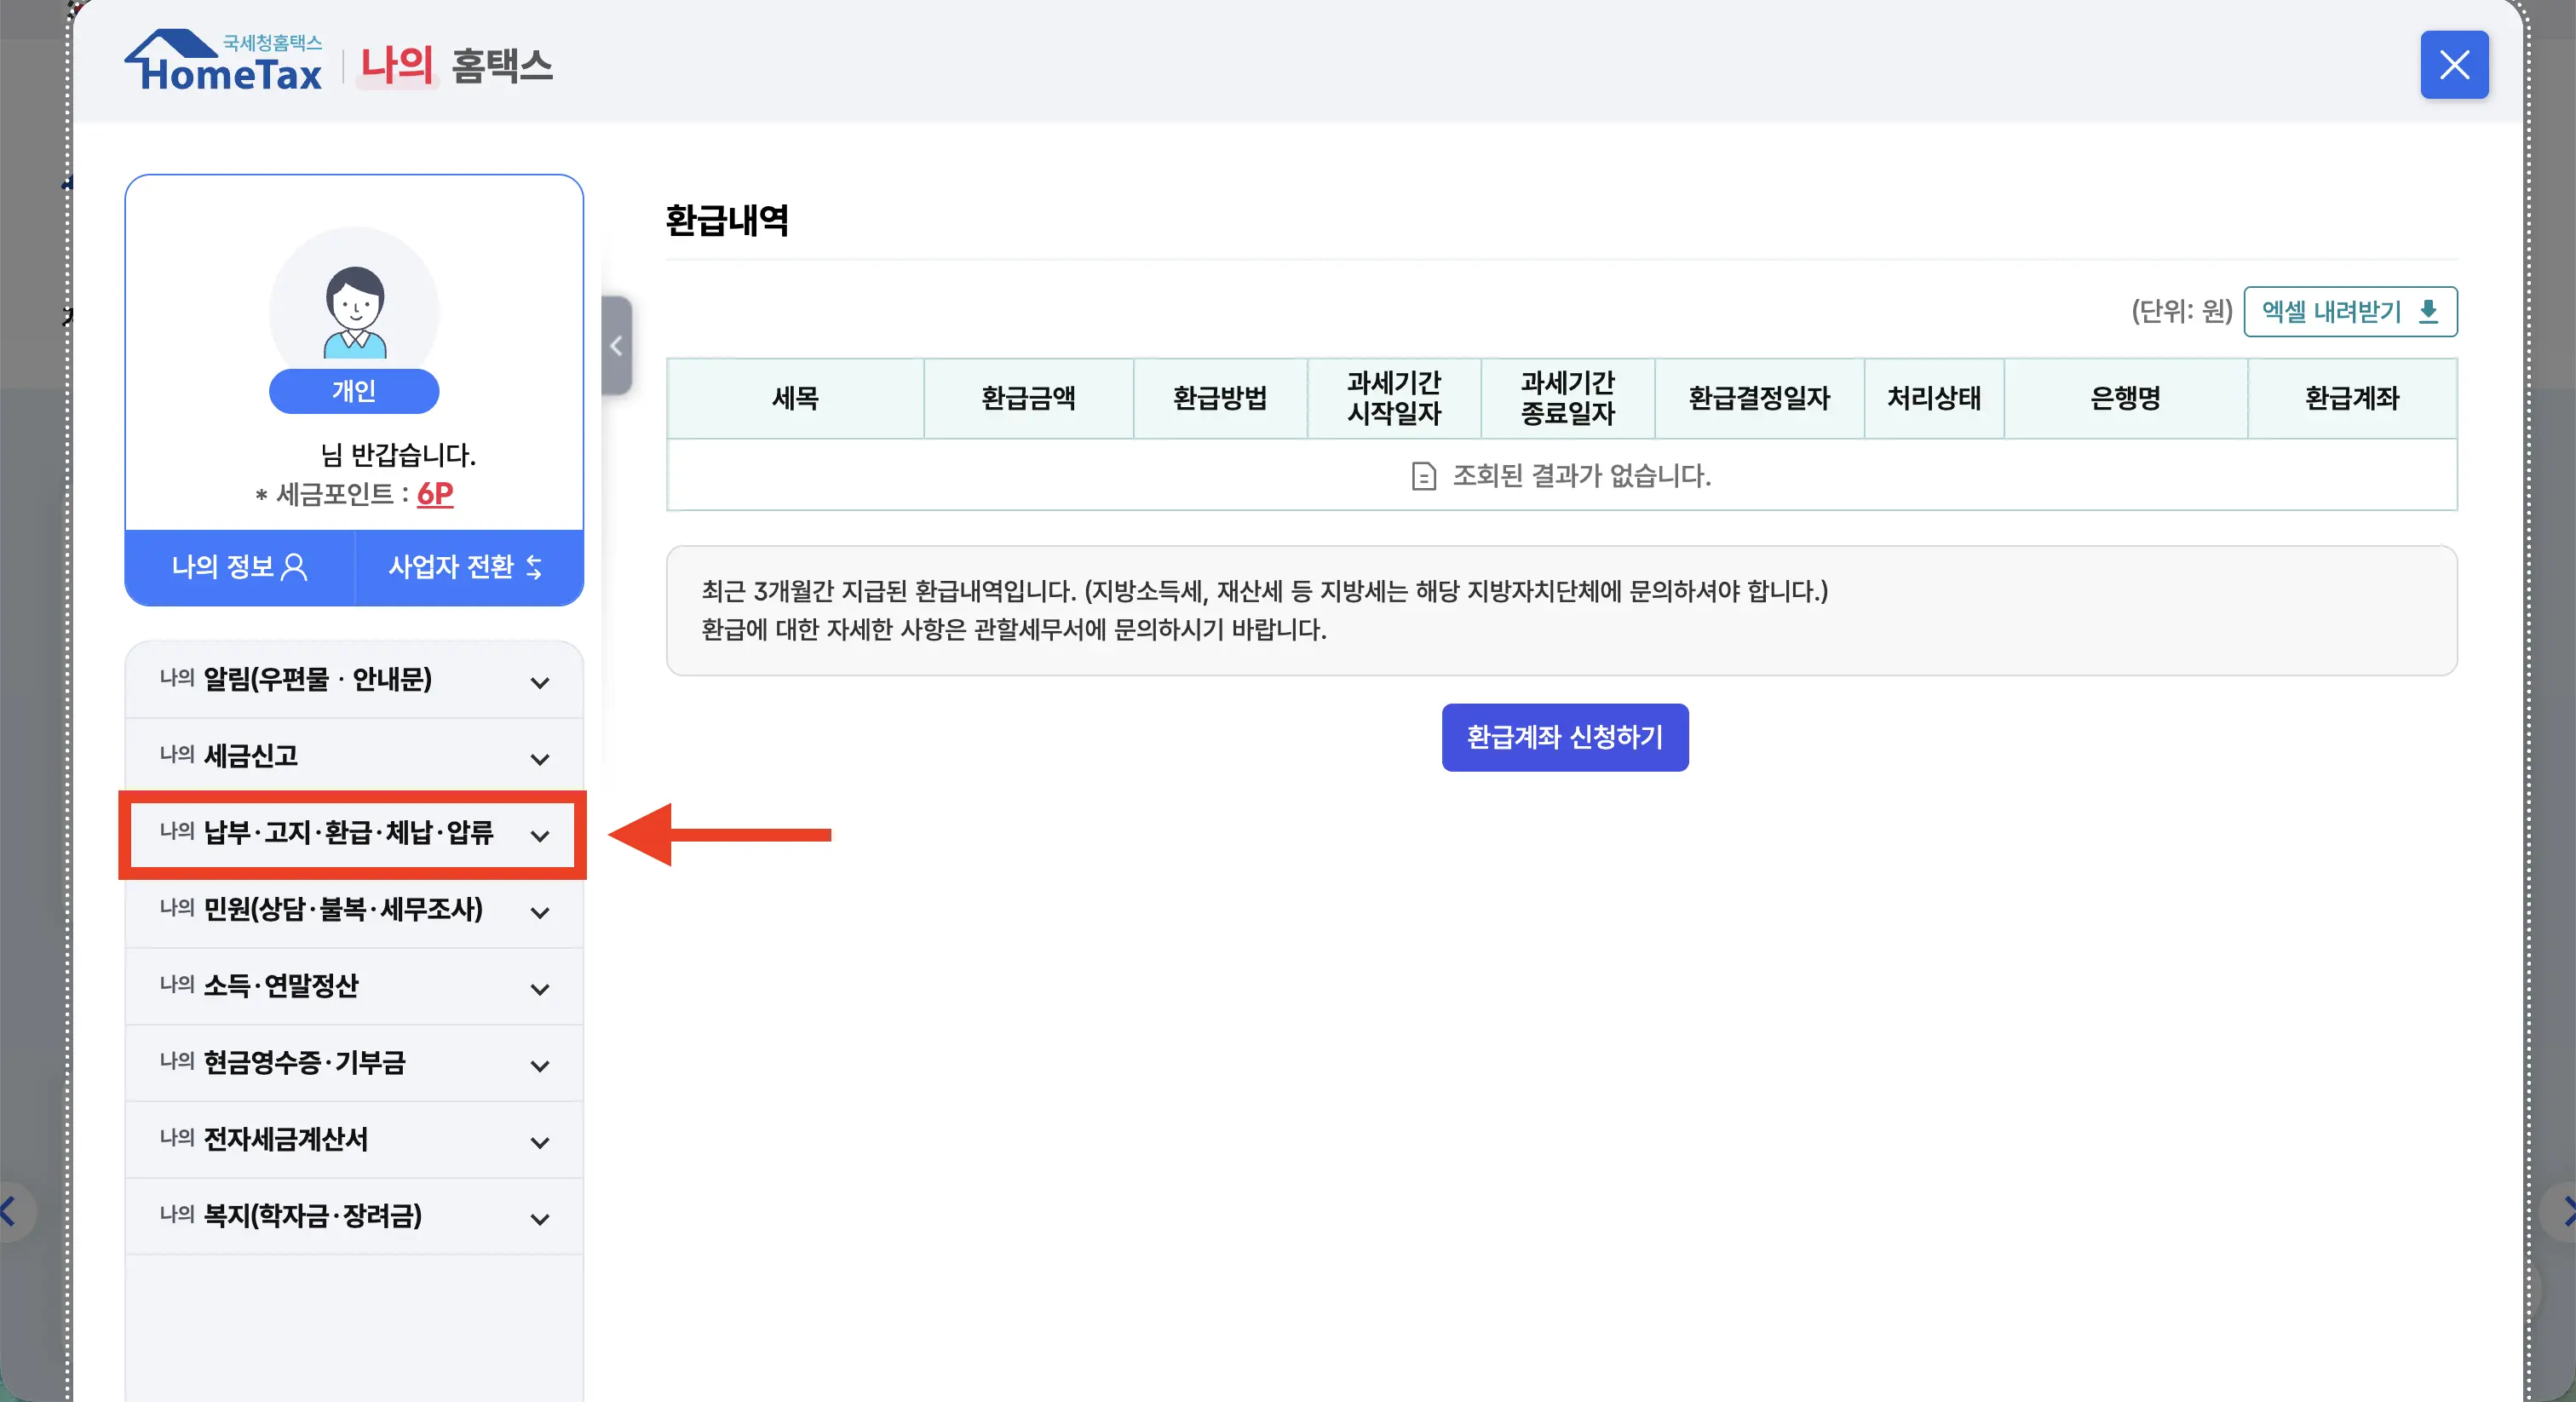The image size is (2576, 1402).
Task: Click the HomeTax logo
Action: [x=222, y=60]
